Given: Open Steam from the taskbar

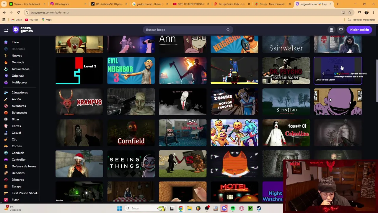Looking at the screenshot, I should [x=259, y=208].
